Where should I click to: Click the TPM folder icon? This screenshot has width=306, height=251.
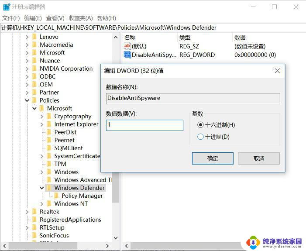coord(49,164)
